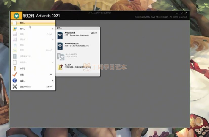Select the 最近 menu entry
Screen dimensions: 209x137
click(23, 23)
